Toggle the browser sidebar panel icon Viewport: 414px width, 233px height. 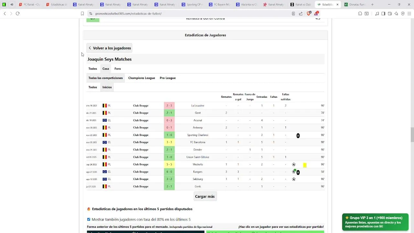point(383,14)
